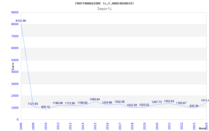Click the 1267.73 data label
209x131 pixels.
(x=156, y=102)
